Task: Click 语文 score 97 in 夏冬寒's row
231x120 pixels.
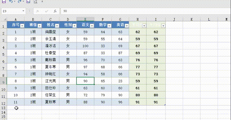Action: (85, 67)
